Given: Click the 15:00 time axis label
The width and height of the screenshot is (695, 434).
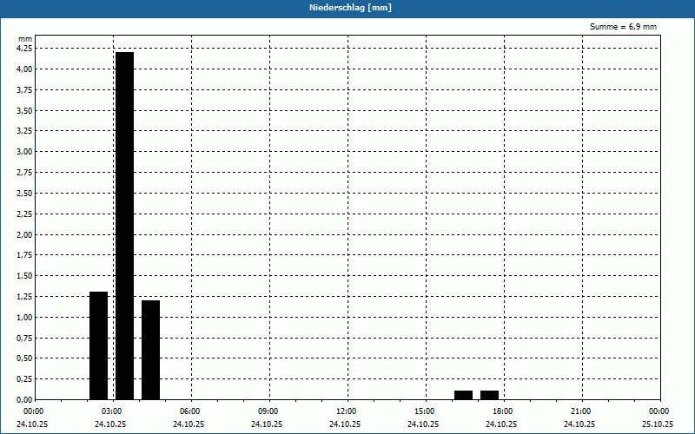Looking at the screenshot, I should pyautogui.click(x=424, y=411).
